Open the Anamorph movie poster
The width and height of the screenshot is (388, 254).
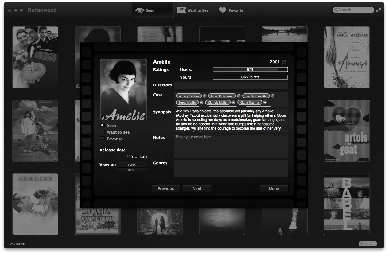(x=347, y=57)
